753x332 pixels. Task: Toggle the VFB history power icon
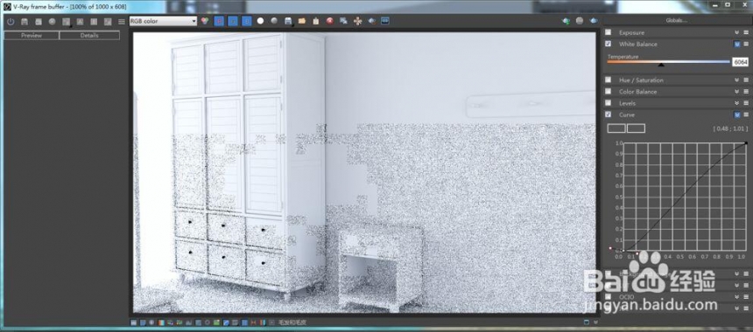point(11,22)
